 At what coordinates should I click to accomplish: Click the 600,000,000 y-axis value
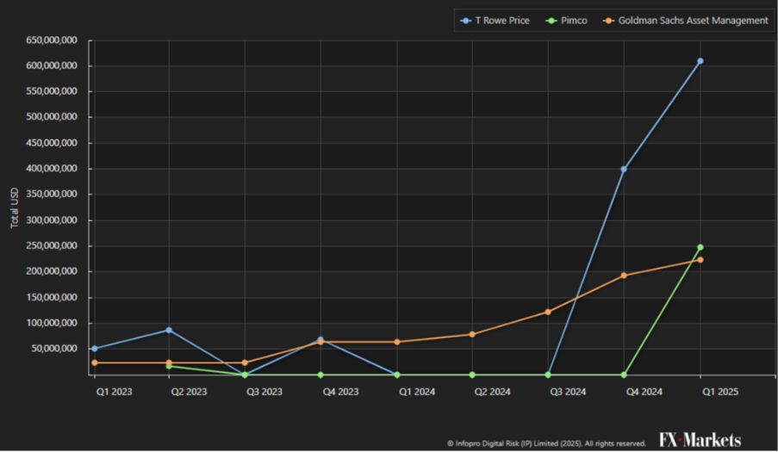[52, 66]
